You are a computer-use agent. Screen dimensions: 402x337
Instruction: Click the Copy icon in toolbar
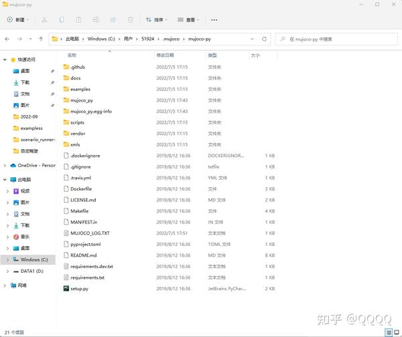62,19
